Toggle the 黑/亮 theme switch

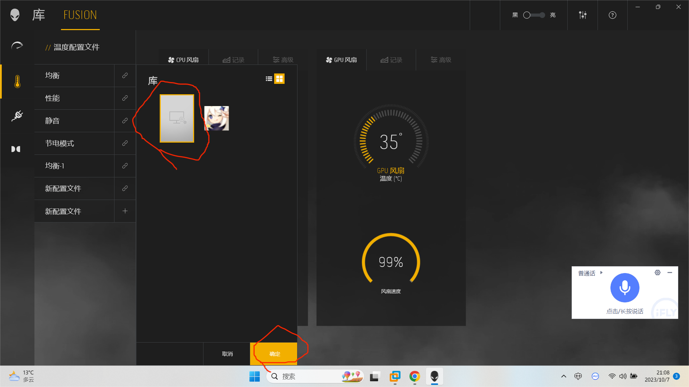(534, 15)
